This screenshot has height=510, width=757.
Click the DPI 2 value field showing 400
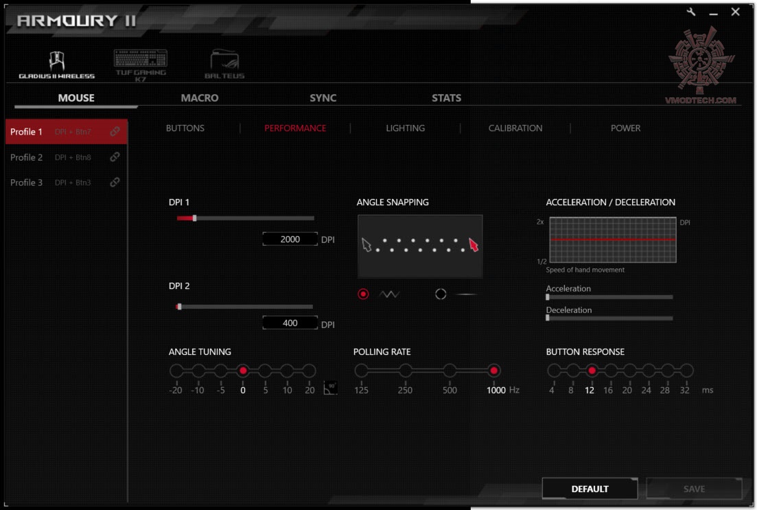pos(290,323)
